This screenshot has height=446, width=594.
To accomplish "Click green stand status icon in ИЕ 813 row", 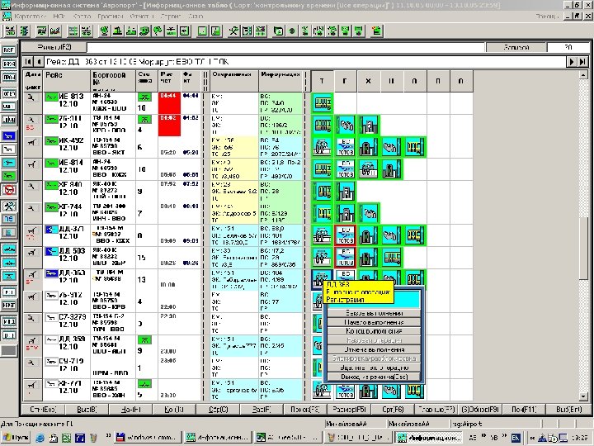I will click(x=143, y=98).
